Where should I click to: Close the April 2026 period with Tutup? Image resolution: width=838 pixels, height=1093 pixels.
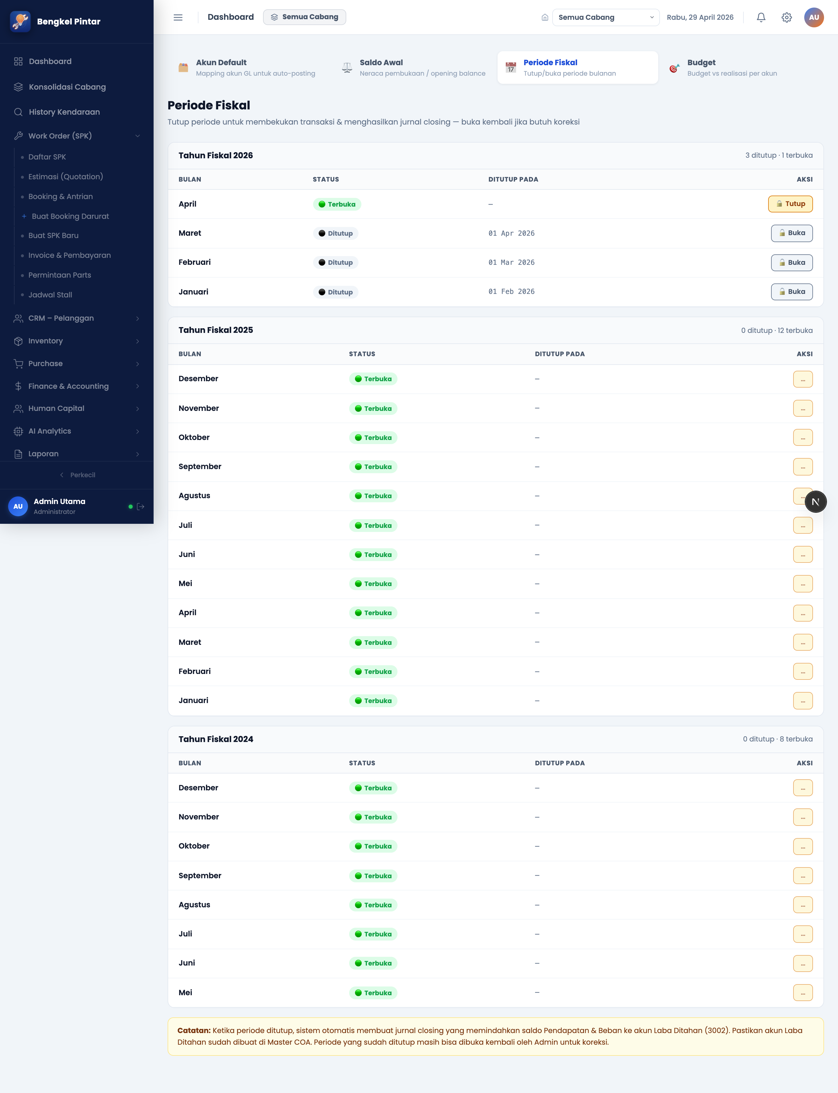coord(790,203)
